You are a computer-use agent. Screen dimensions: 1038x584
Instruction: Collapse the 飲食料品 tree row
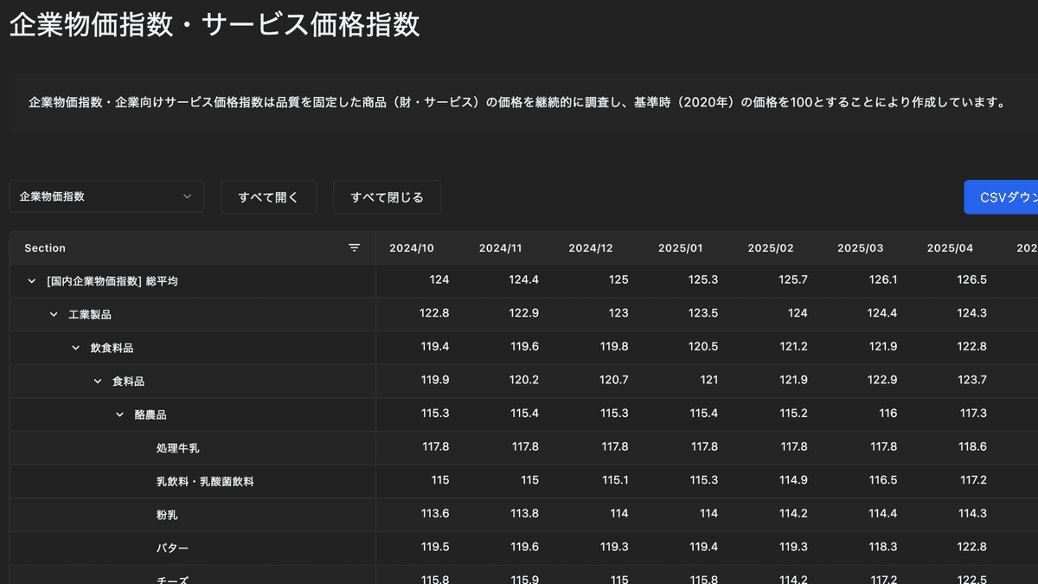coord(75,348)
